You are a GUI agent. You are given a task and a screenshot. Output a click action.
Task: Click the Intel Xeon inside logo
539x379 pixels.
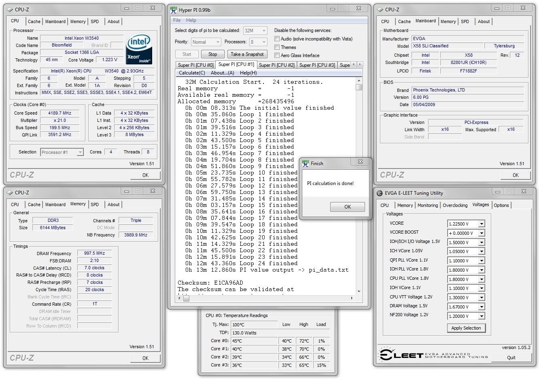tap(139, 49)
